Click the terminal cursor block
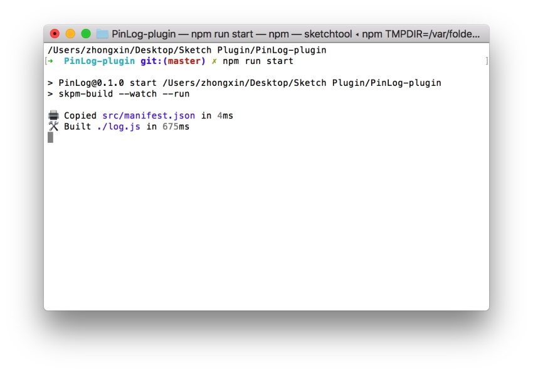The image size is (533, 373). click(x=50, y=137)
